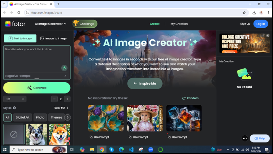Open File Explorer from taskbar
273x154 pixels.
coord(92,150)
